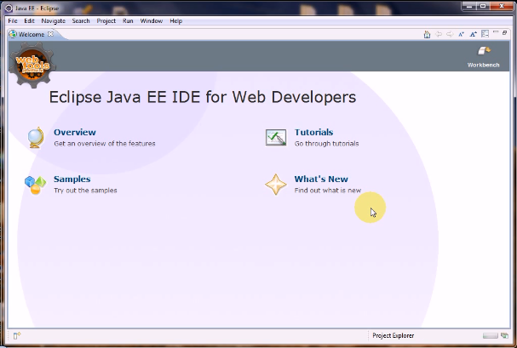Open the Search menu
This screenshot has height=348, width=517.
(x=81, y=20)
